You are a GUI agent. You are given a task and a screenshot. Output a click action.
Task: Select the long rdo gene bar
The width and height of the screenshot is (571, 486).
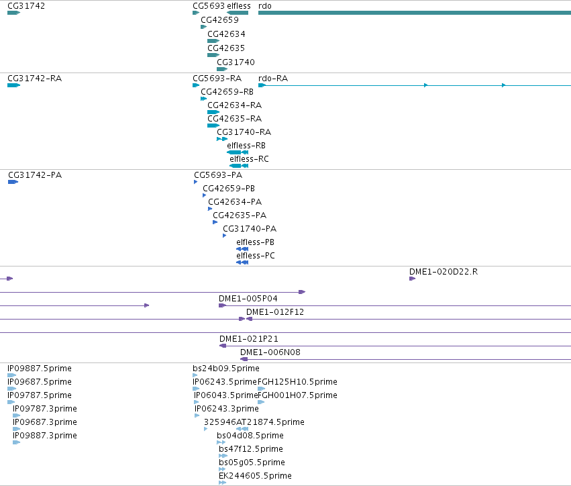tap(415, 13)
